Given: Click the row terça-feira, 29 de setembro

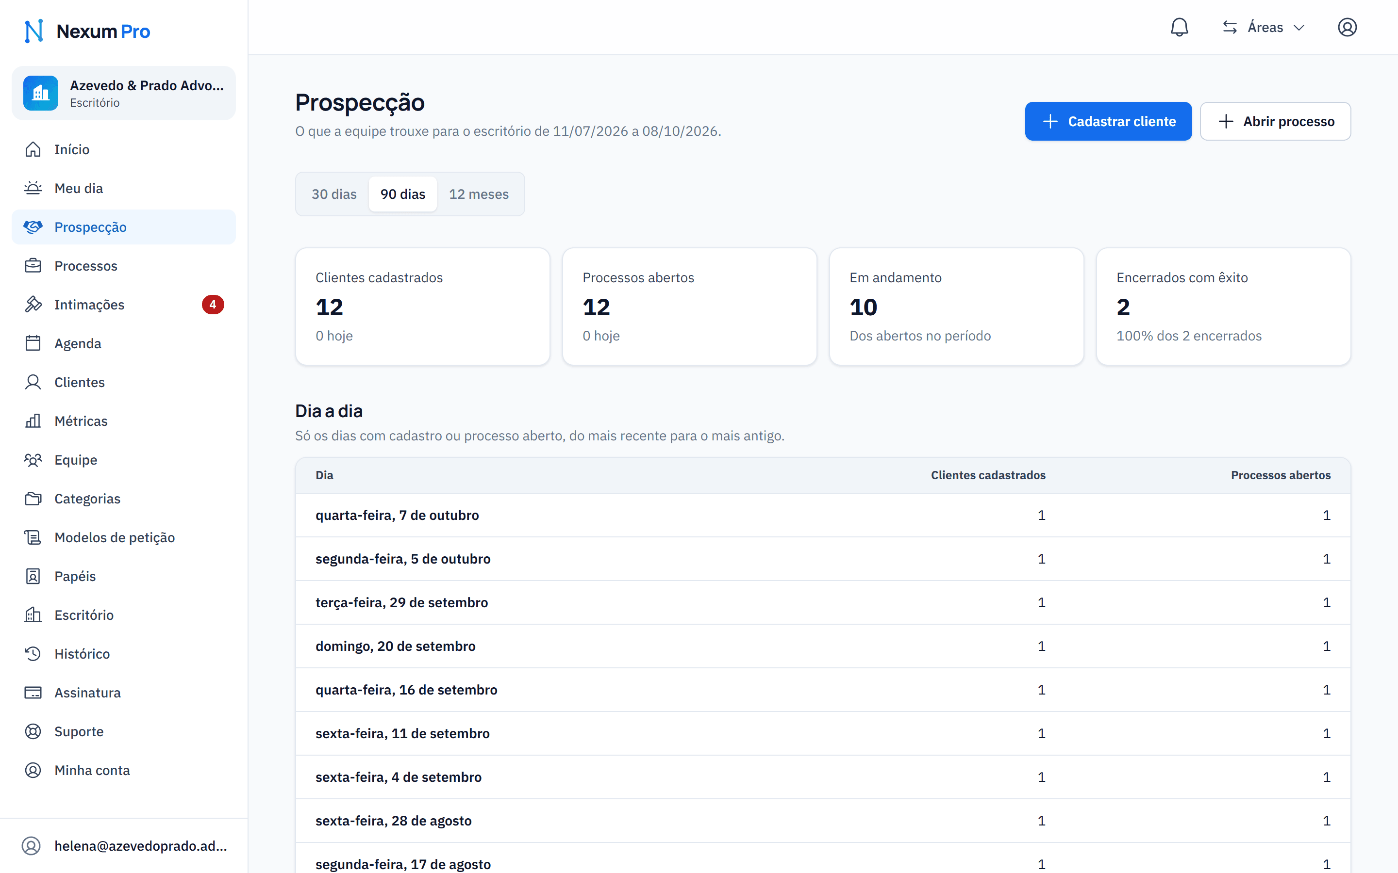Looking at the screenshot, I should tap(823, 602).
